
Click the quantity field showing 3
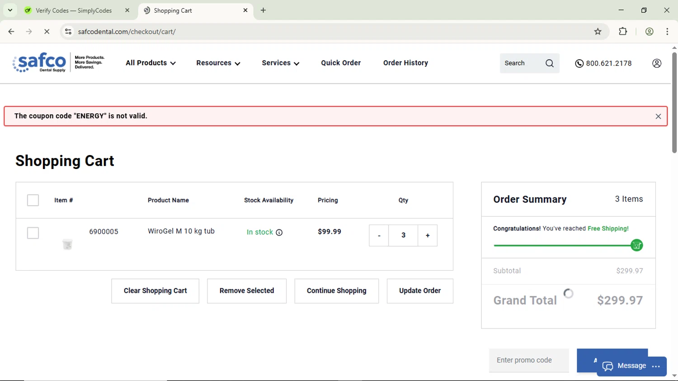403,235
